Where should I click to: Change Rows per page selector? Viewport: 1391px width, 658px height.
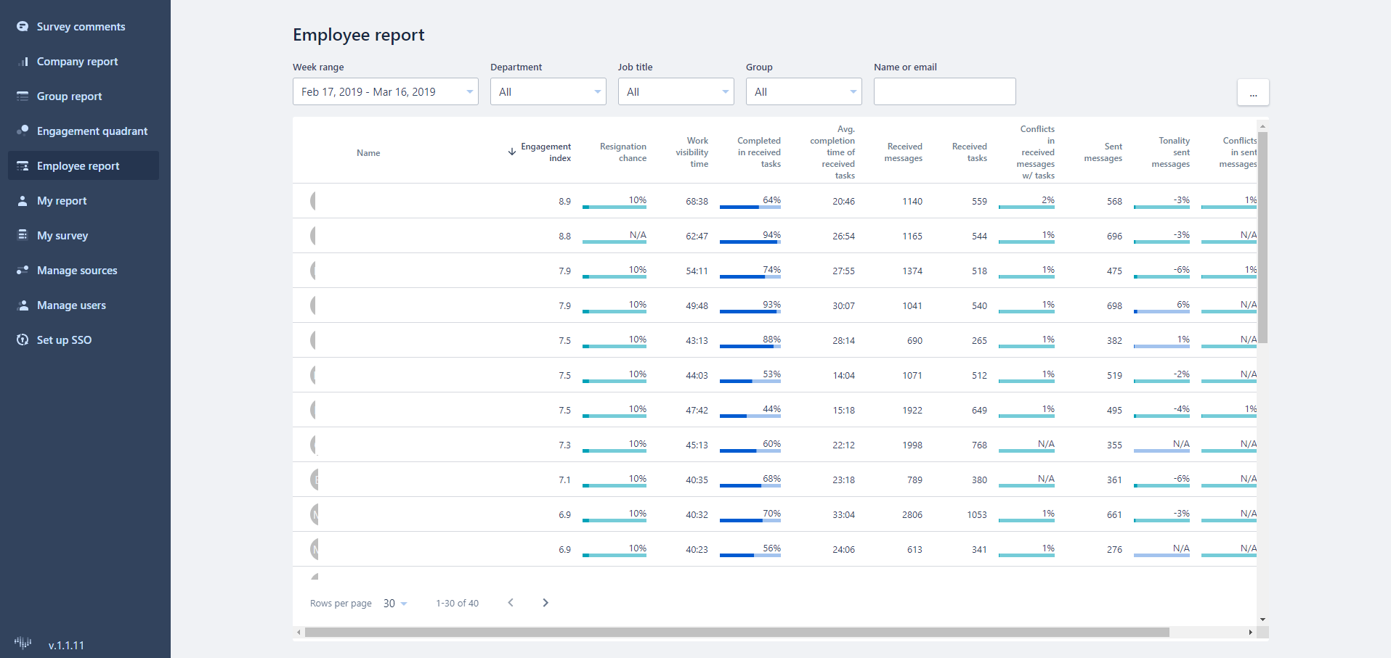395,604
